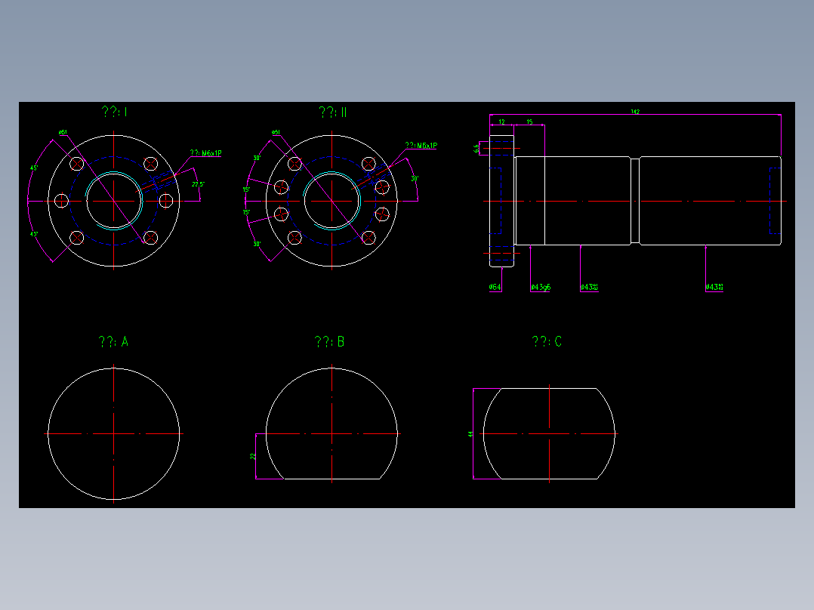Select the "??: B" section label

point(330,341)
